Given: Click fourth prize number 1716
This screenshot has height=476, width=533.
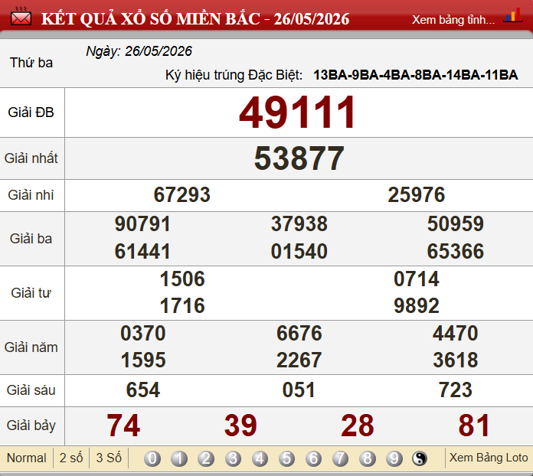Looking at the screenshot, I should coord(182,305).
